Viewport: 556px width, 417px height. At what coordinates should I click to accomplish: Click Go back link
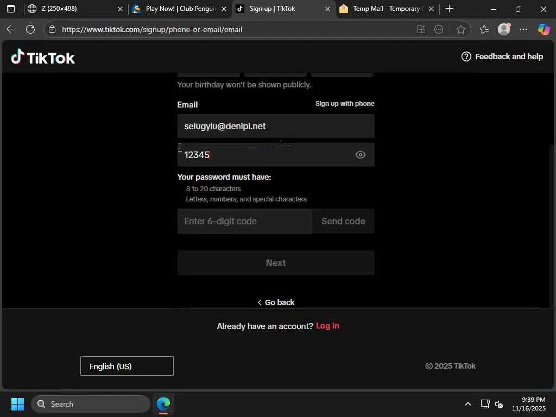[275, 302]
